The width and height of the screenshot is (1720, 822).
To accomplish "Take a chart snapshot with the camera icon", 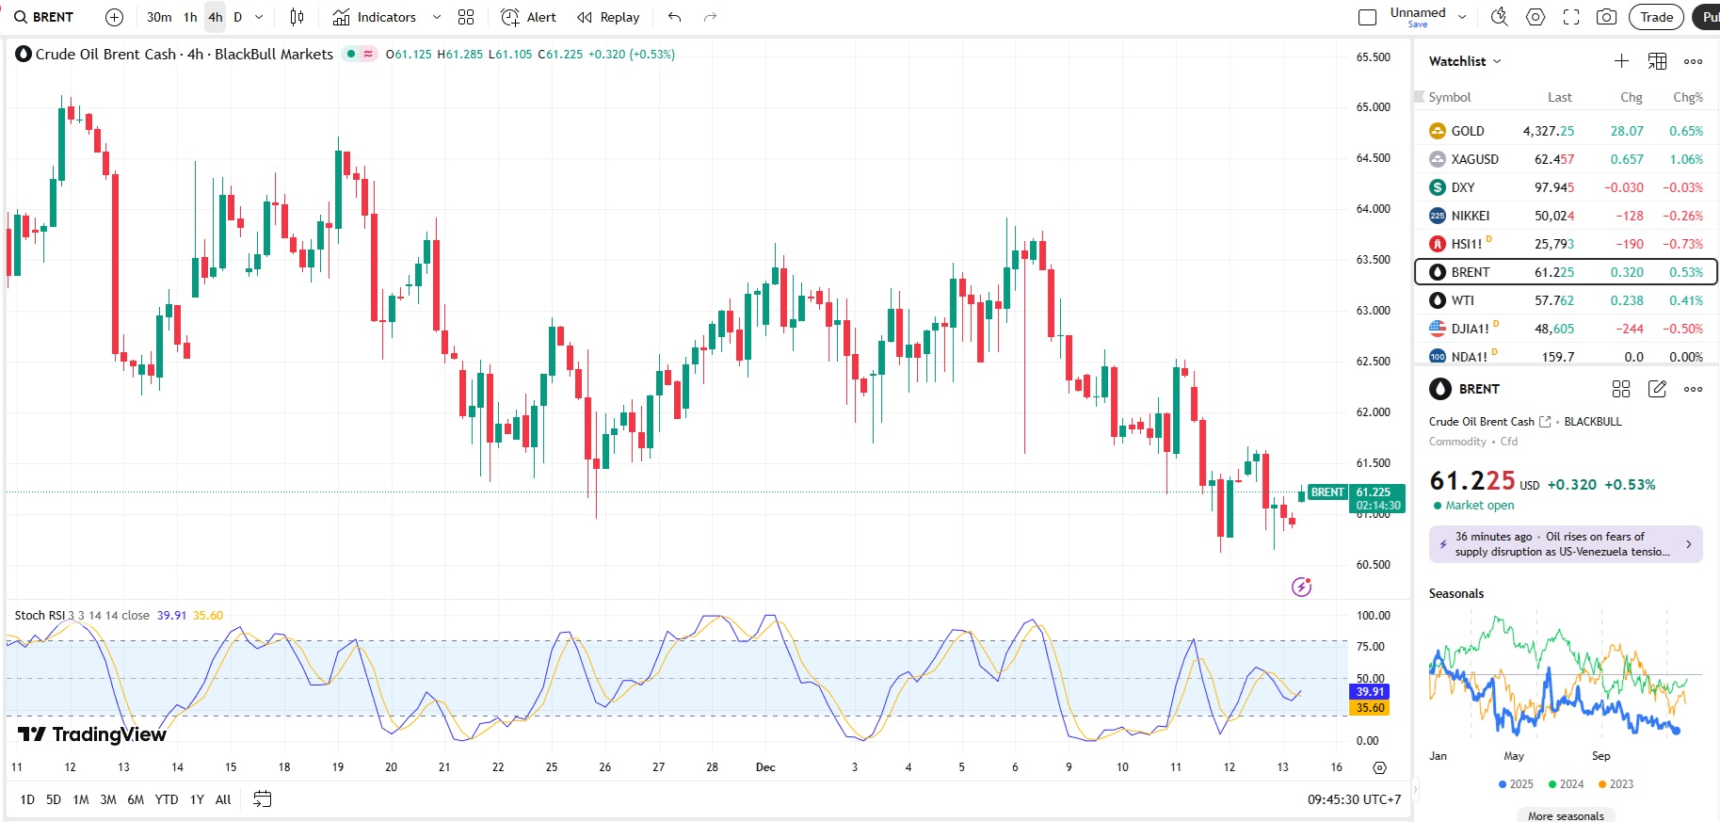I will (1606, 17).
